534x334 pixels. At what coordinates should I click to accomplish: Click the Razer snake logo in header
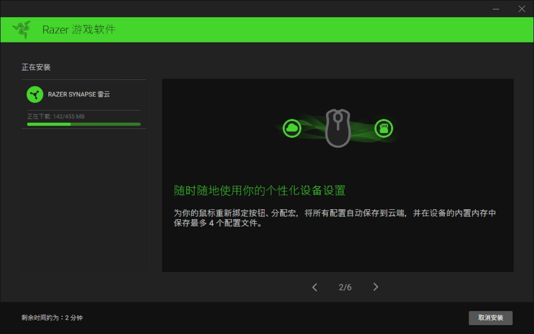pyautogui.click(x=22, y=30)
